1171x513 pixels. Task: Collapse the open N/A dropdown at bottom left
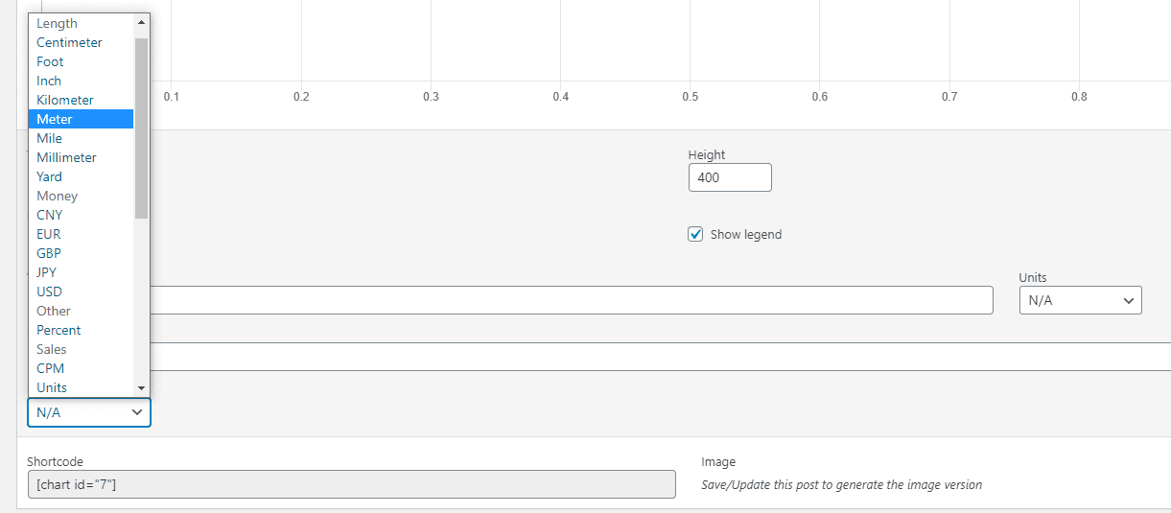tap(88, 412)
